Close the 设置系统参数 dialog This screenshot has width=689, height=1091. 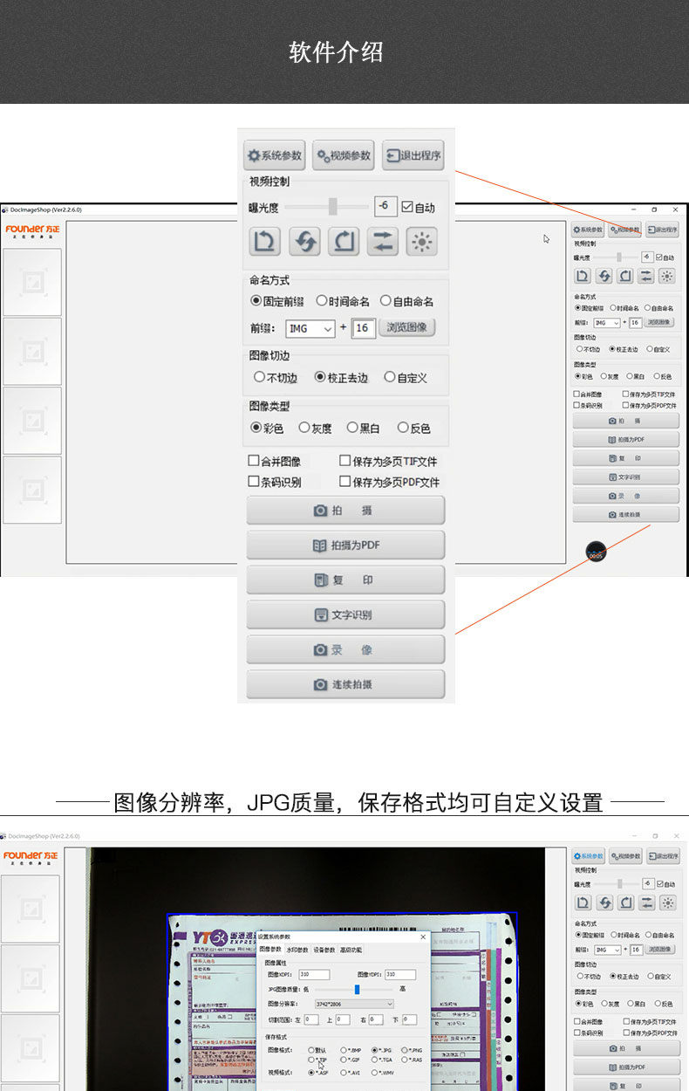[423, 937]
